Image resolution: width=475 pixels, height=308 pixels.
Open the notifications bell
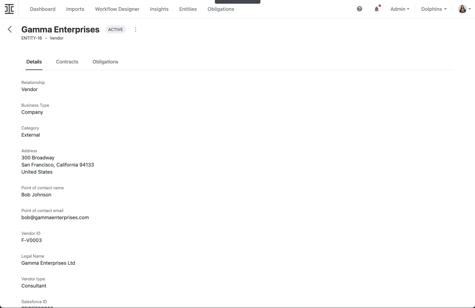point(377,9)
